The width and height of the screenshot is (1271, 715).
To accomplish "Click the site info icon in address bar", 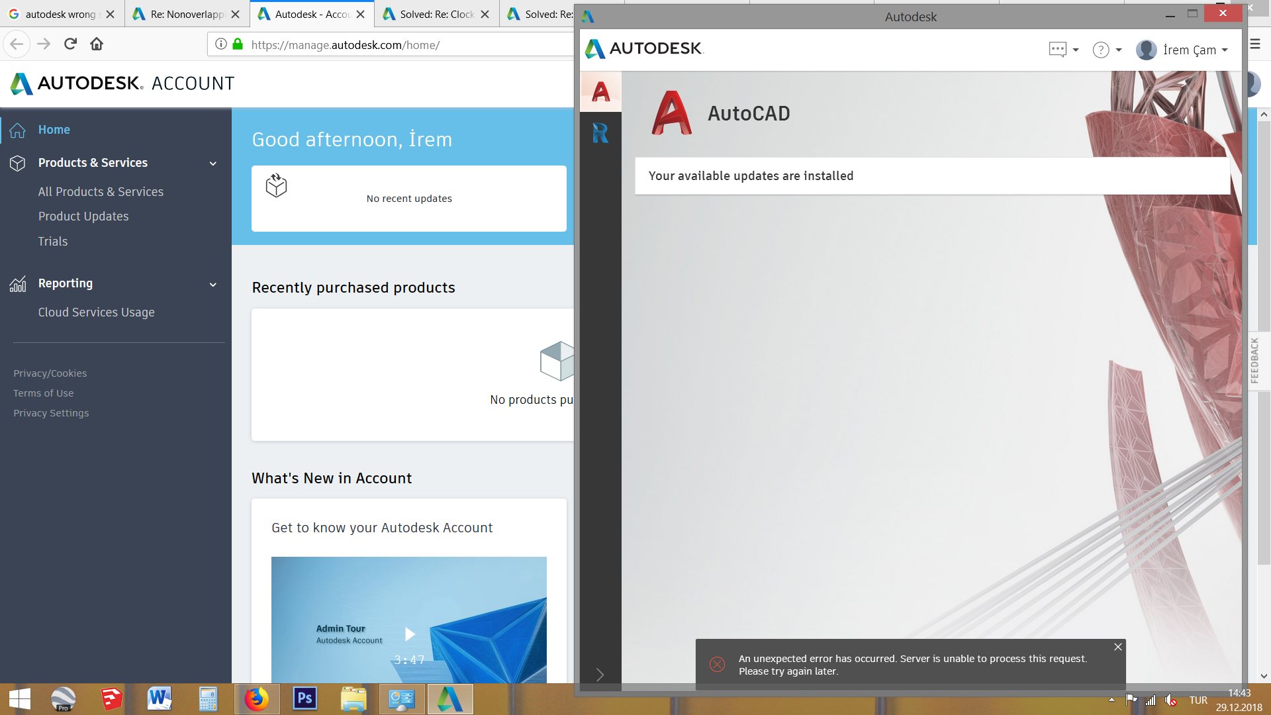I will pyautogui.click(x=221, y=44).
